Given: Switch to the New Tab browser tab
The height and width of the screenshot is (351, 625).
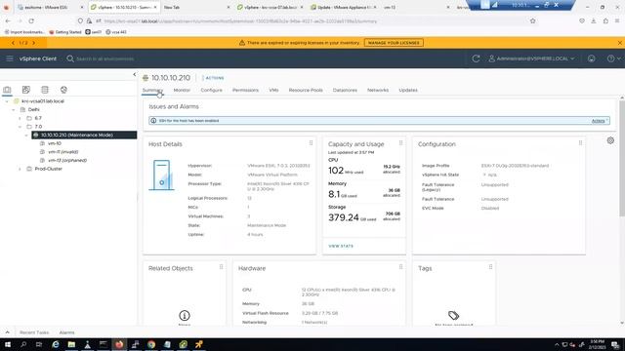Looking at the screenshot, I should pyautogui.click(x=196, y=7).
